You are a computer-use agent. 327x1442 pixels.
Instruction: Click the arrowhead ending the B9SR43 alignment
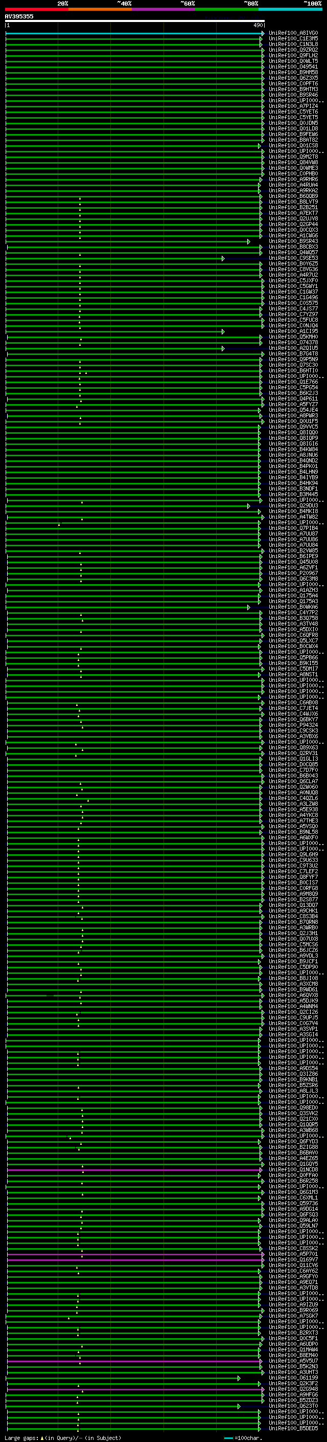tap(249, 242)
